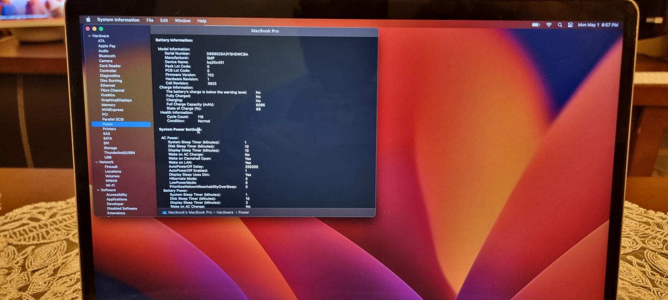Open the Window menu
The width and height of the screenshot is (668, 300).
182,21
